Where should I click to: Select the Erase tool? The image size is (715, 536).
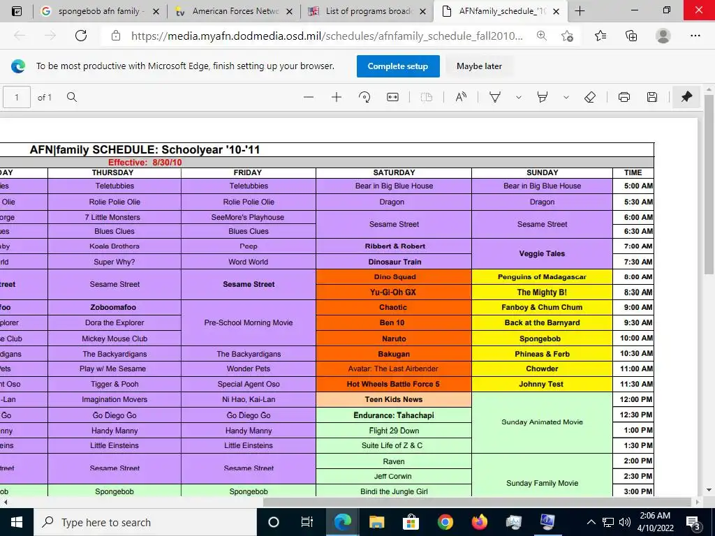tap(590, 97)
